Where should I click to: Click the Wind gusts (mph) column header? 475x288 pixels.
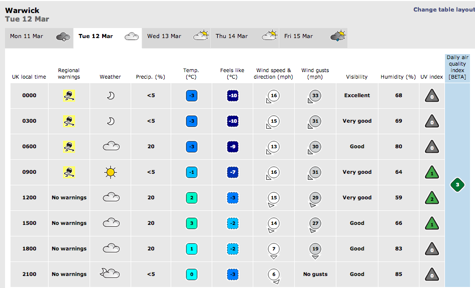315,73
